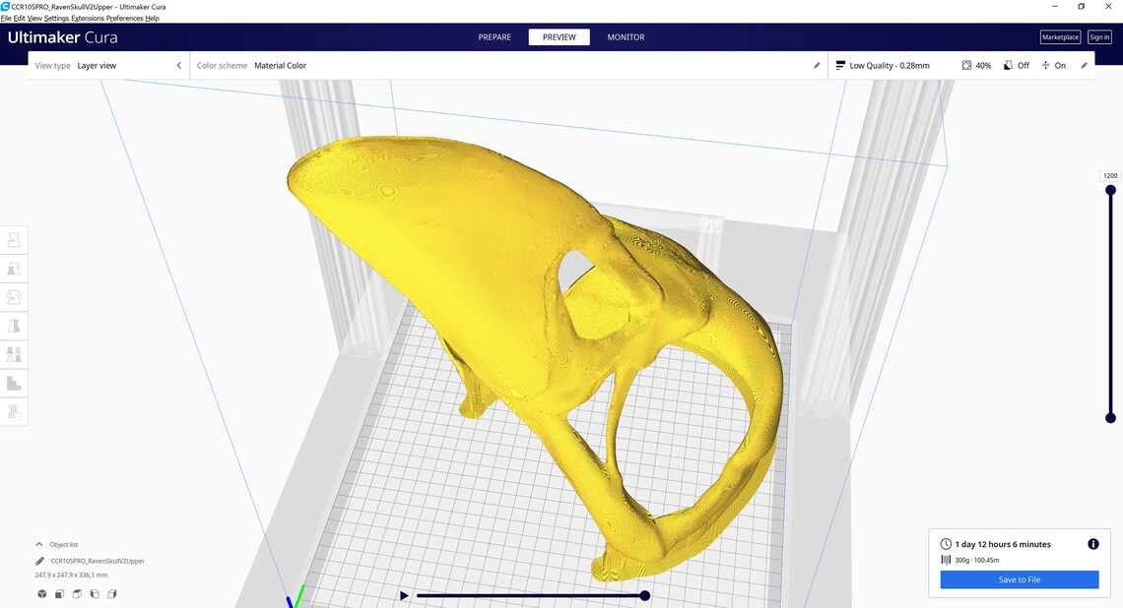This screenshot has width=1123, height=608.
Task: Open the Extensions menu
Action: tap(89, 18)
